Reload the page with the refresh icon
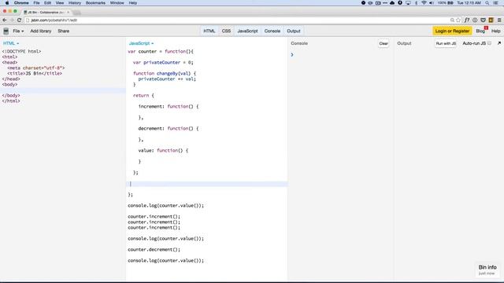 [19, 20]
